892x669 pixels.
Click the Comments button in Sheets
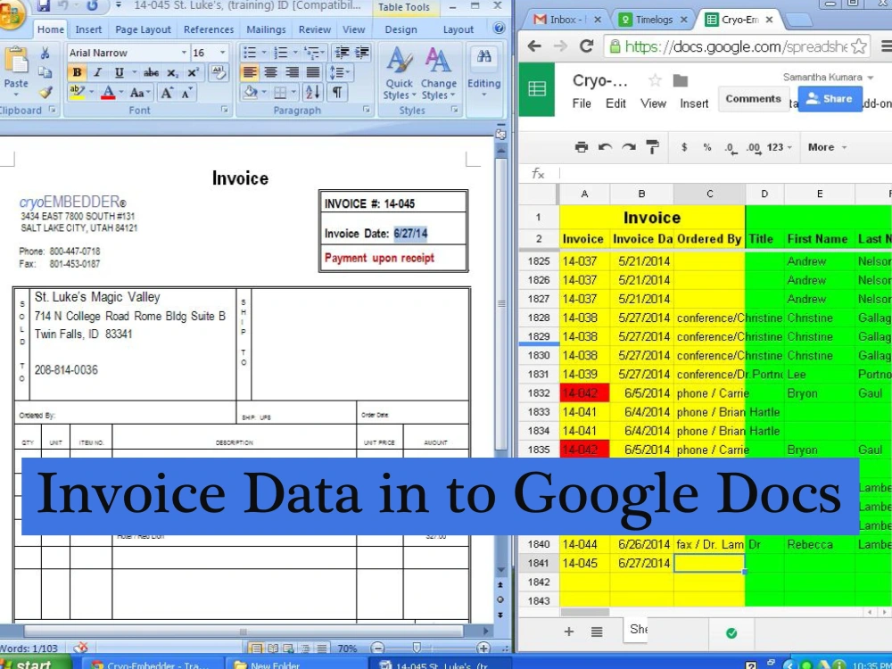pos(753,99)
